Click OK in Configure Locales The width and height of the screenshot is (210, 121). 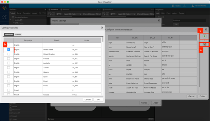click(98, 100)
